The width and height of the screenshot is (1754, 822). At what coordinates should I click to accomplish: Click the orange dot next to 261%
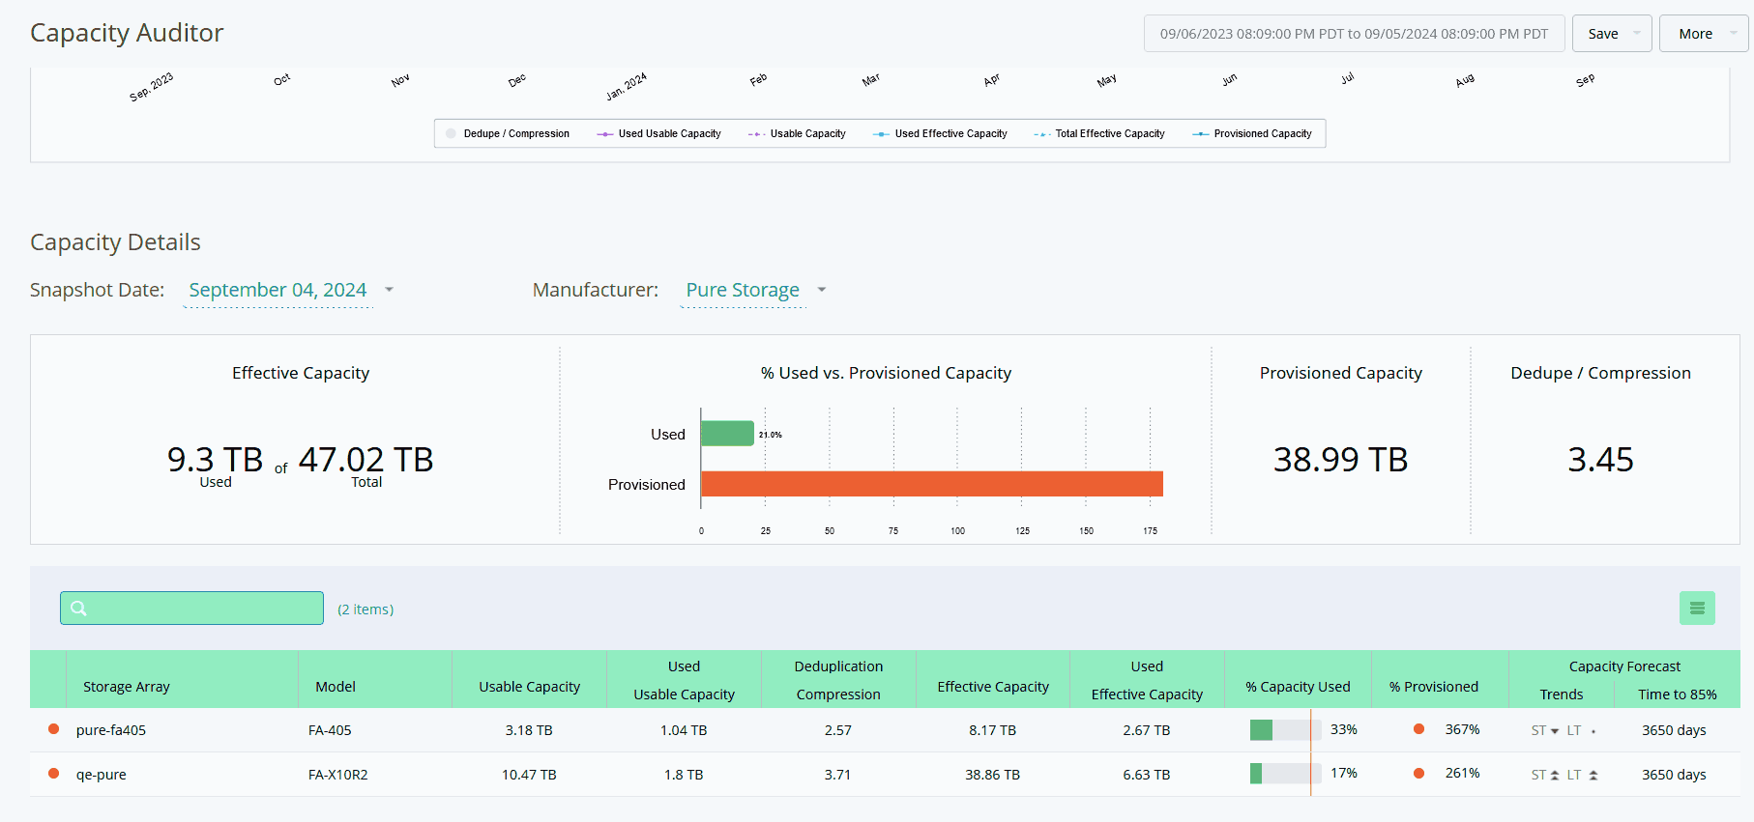tap(1418, 774)
